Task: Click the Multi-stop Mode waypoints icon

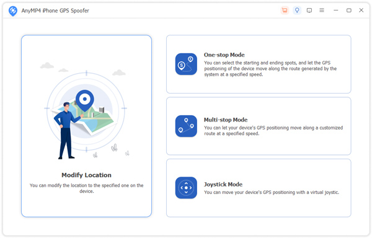Action: (186, 126)
